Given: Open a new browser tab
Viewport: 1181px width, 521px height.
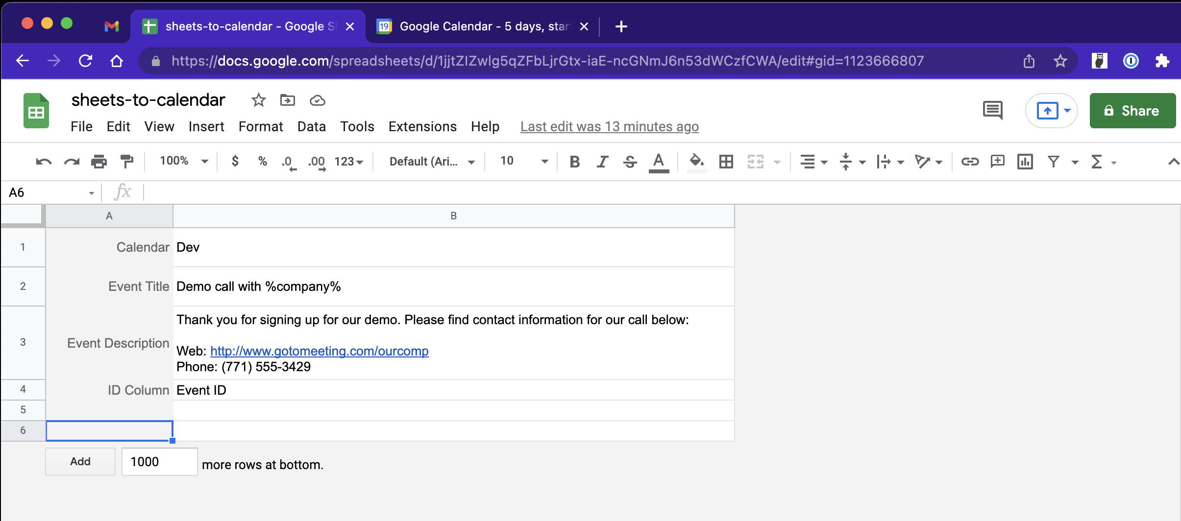Looking at the screenshot, I should (621, 26).
